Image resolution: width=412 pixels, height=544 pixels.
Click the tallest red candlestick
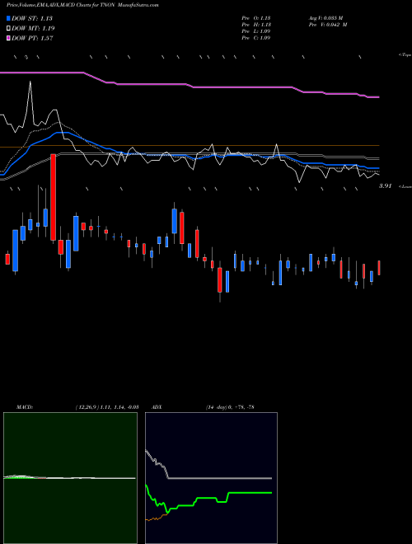point(53,197)
